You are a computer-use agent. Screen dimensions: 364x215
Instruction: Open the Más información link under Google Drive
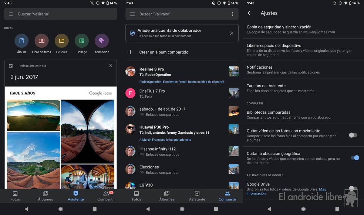click(x=286, y=191)
